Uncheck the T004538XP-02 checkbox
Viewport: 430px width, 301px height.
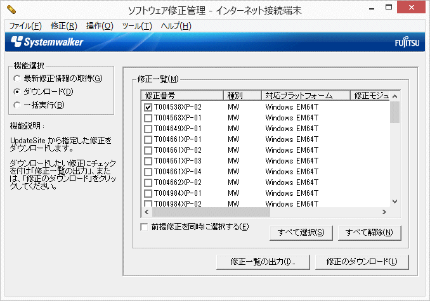click(x=148, y=107)
